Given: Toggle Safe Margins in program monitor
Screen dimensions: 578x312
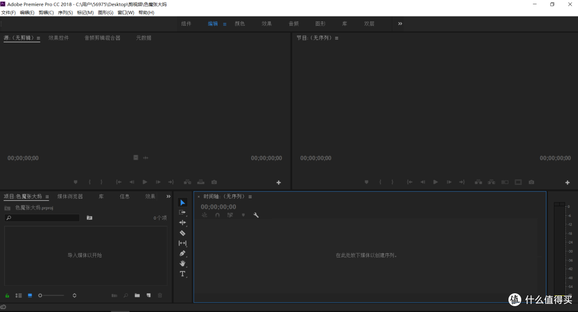Looking at the screenshot, I should pos(518,182).
